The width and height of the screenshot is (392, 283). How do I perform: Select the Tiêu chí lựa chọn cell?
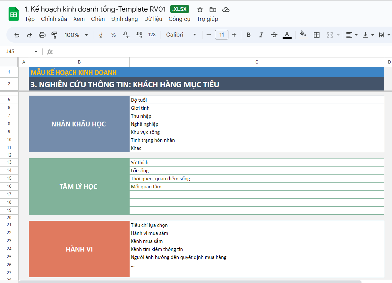(x=257, y=225)
